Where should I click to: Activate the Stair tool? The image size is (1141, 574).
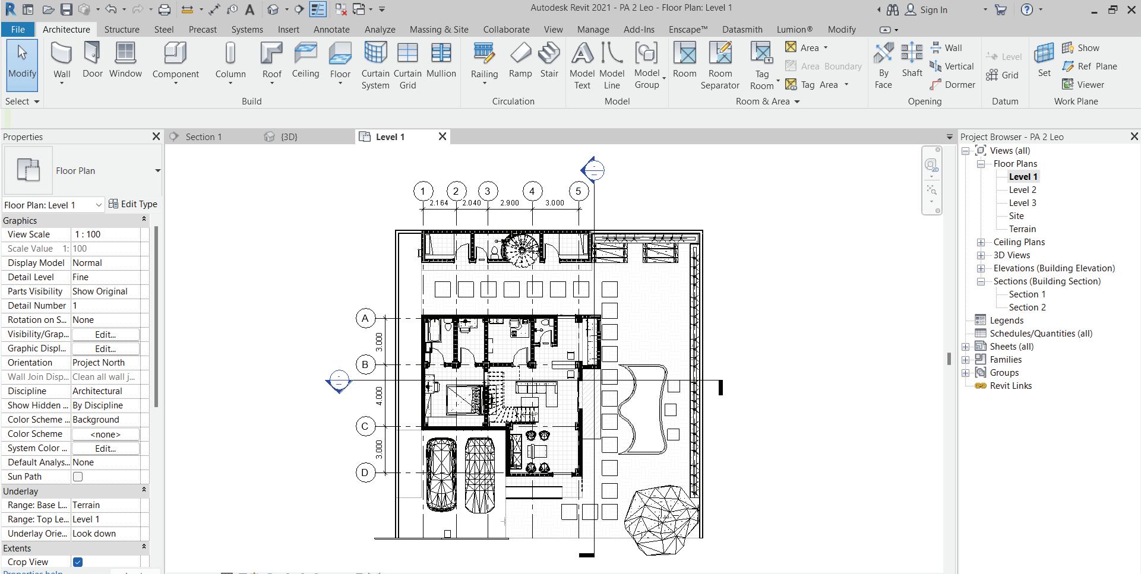549,61
